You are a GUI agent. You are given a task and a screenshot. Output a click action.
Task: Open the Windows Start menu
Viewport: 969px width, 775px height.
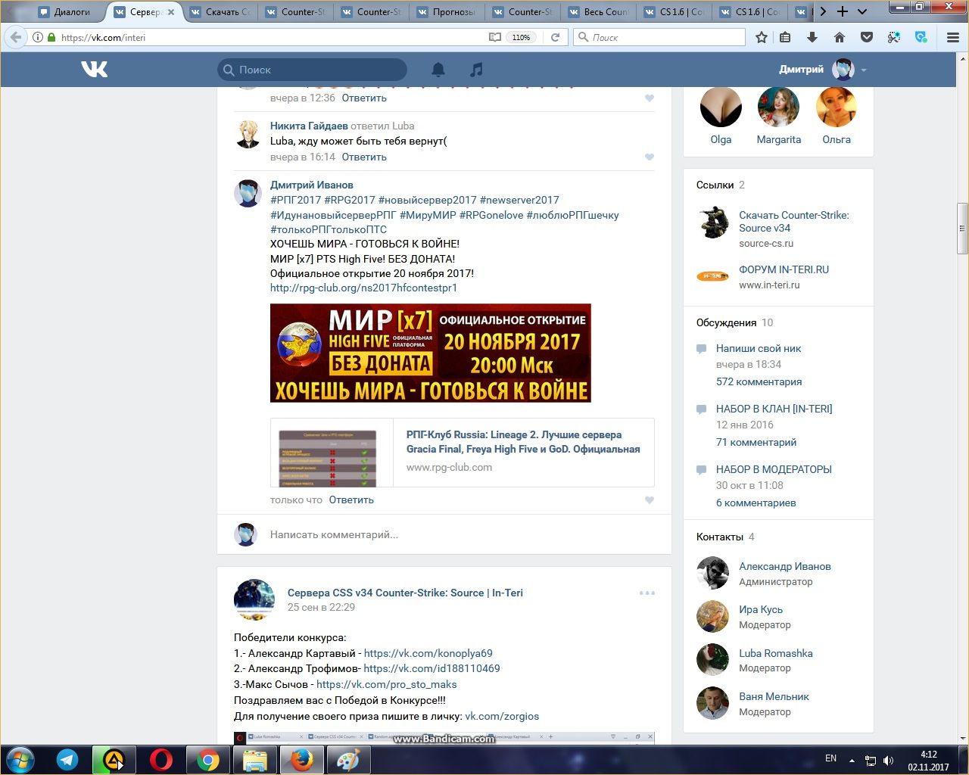[x=19, y=760]
